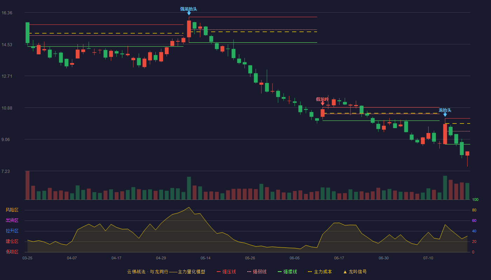Click the red line icon beside 强压线

tap(219, 272)
